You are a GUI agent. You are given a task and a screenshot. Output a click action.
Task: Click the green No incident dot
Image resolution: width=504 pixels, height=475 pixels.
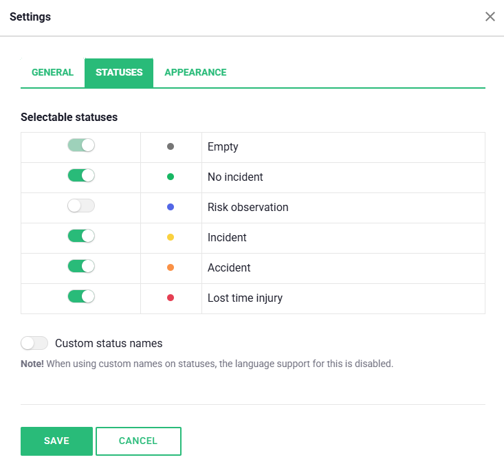(171, 177)
